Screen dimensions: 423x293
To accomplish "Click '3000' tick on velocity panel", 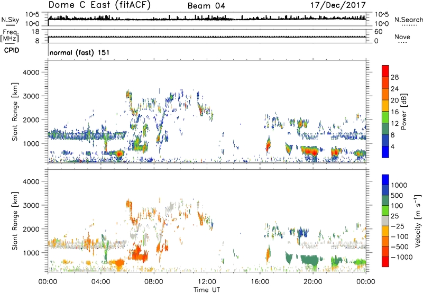I will [31, 205].
